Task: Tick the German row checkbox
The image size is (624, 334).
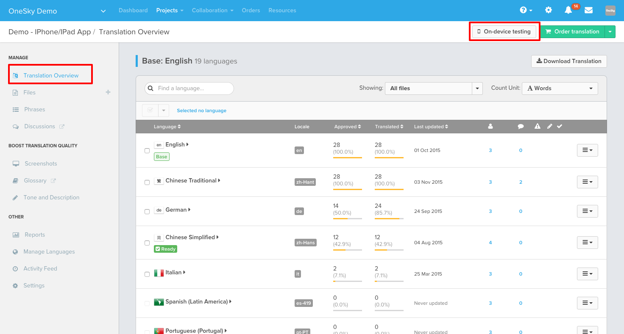Action: pos(147,212)
